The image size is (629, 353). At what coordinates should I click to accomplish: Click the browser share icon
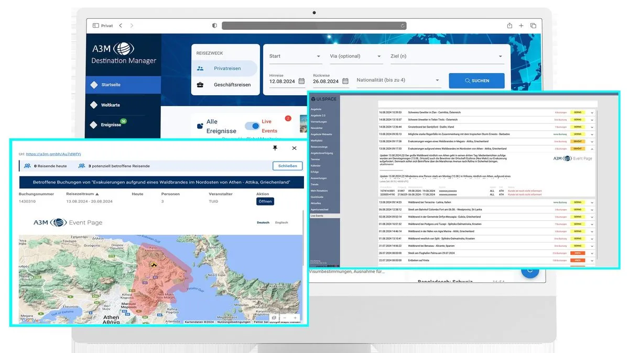(x=509, y=26)
